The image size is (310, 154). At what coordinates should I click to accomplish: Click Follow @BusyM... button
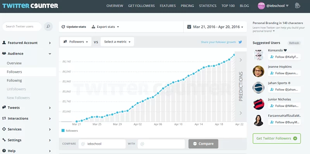click(284, 122)
